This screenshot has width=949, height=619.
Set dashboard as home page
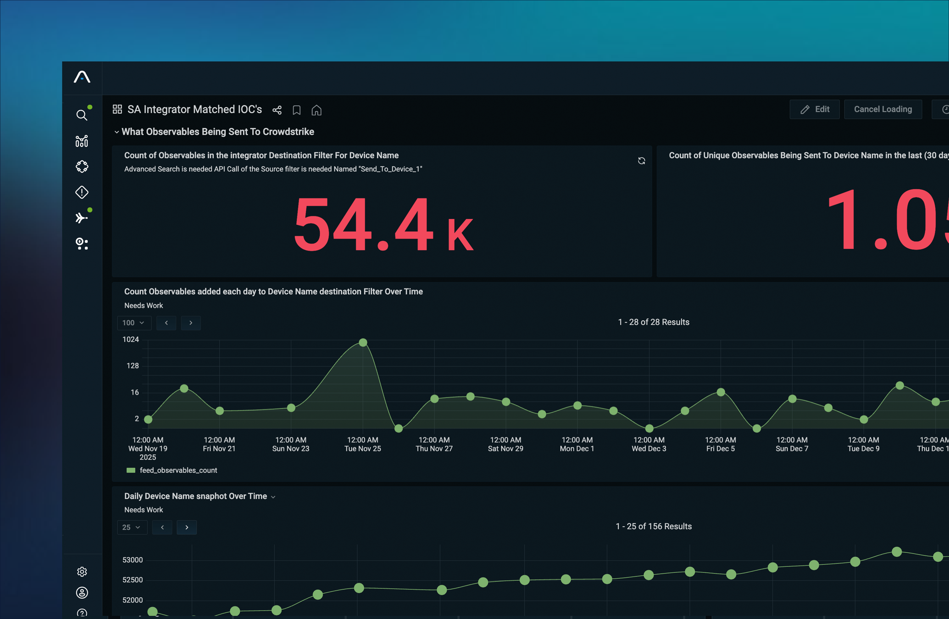(x=317, y=110)
